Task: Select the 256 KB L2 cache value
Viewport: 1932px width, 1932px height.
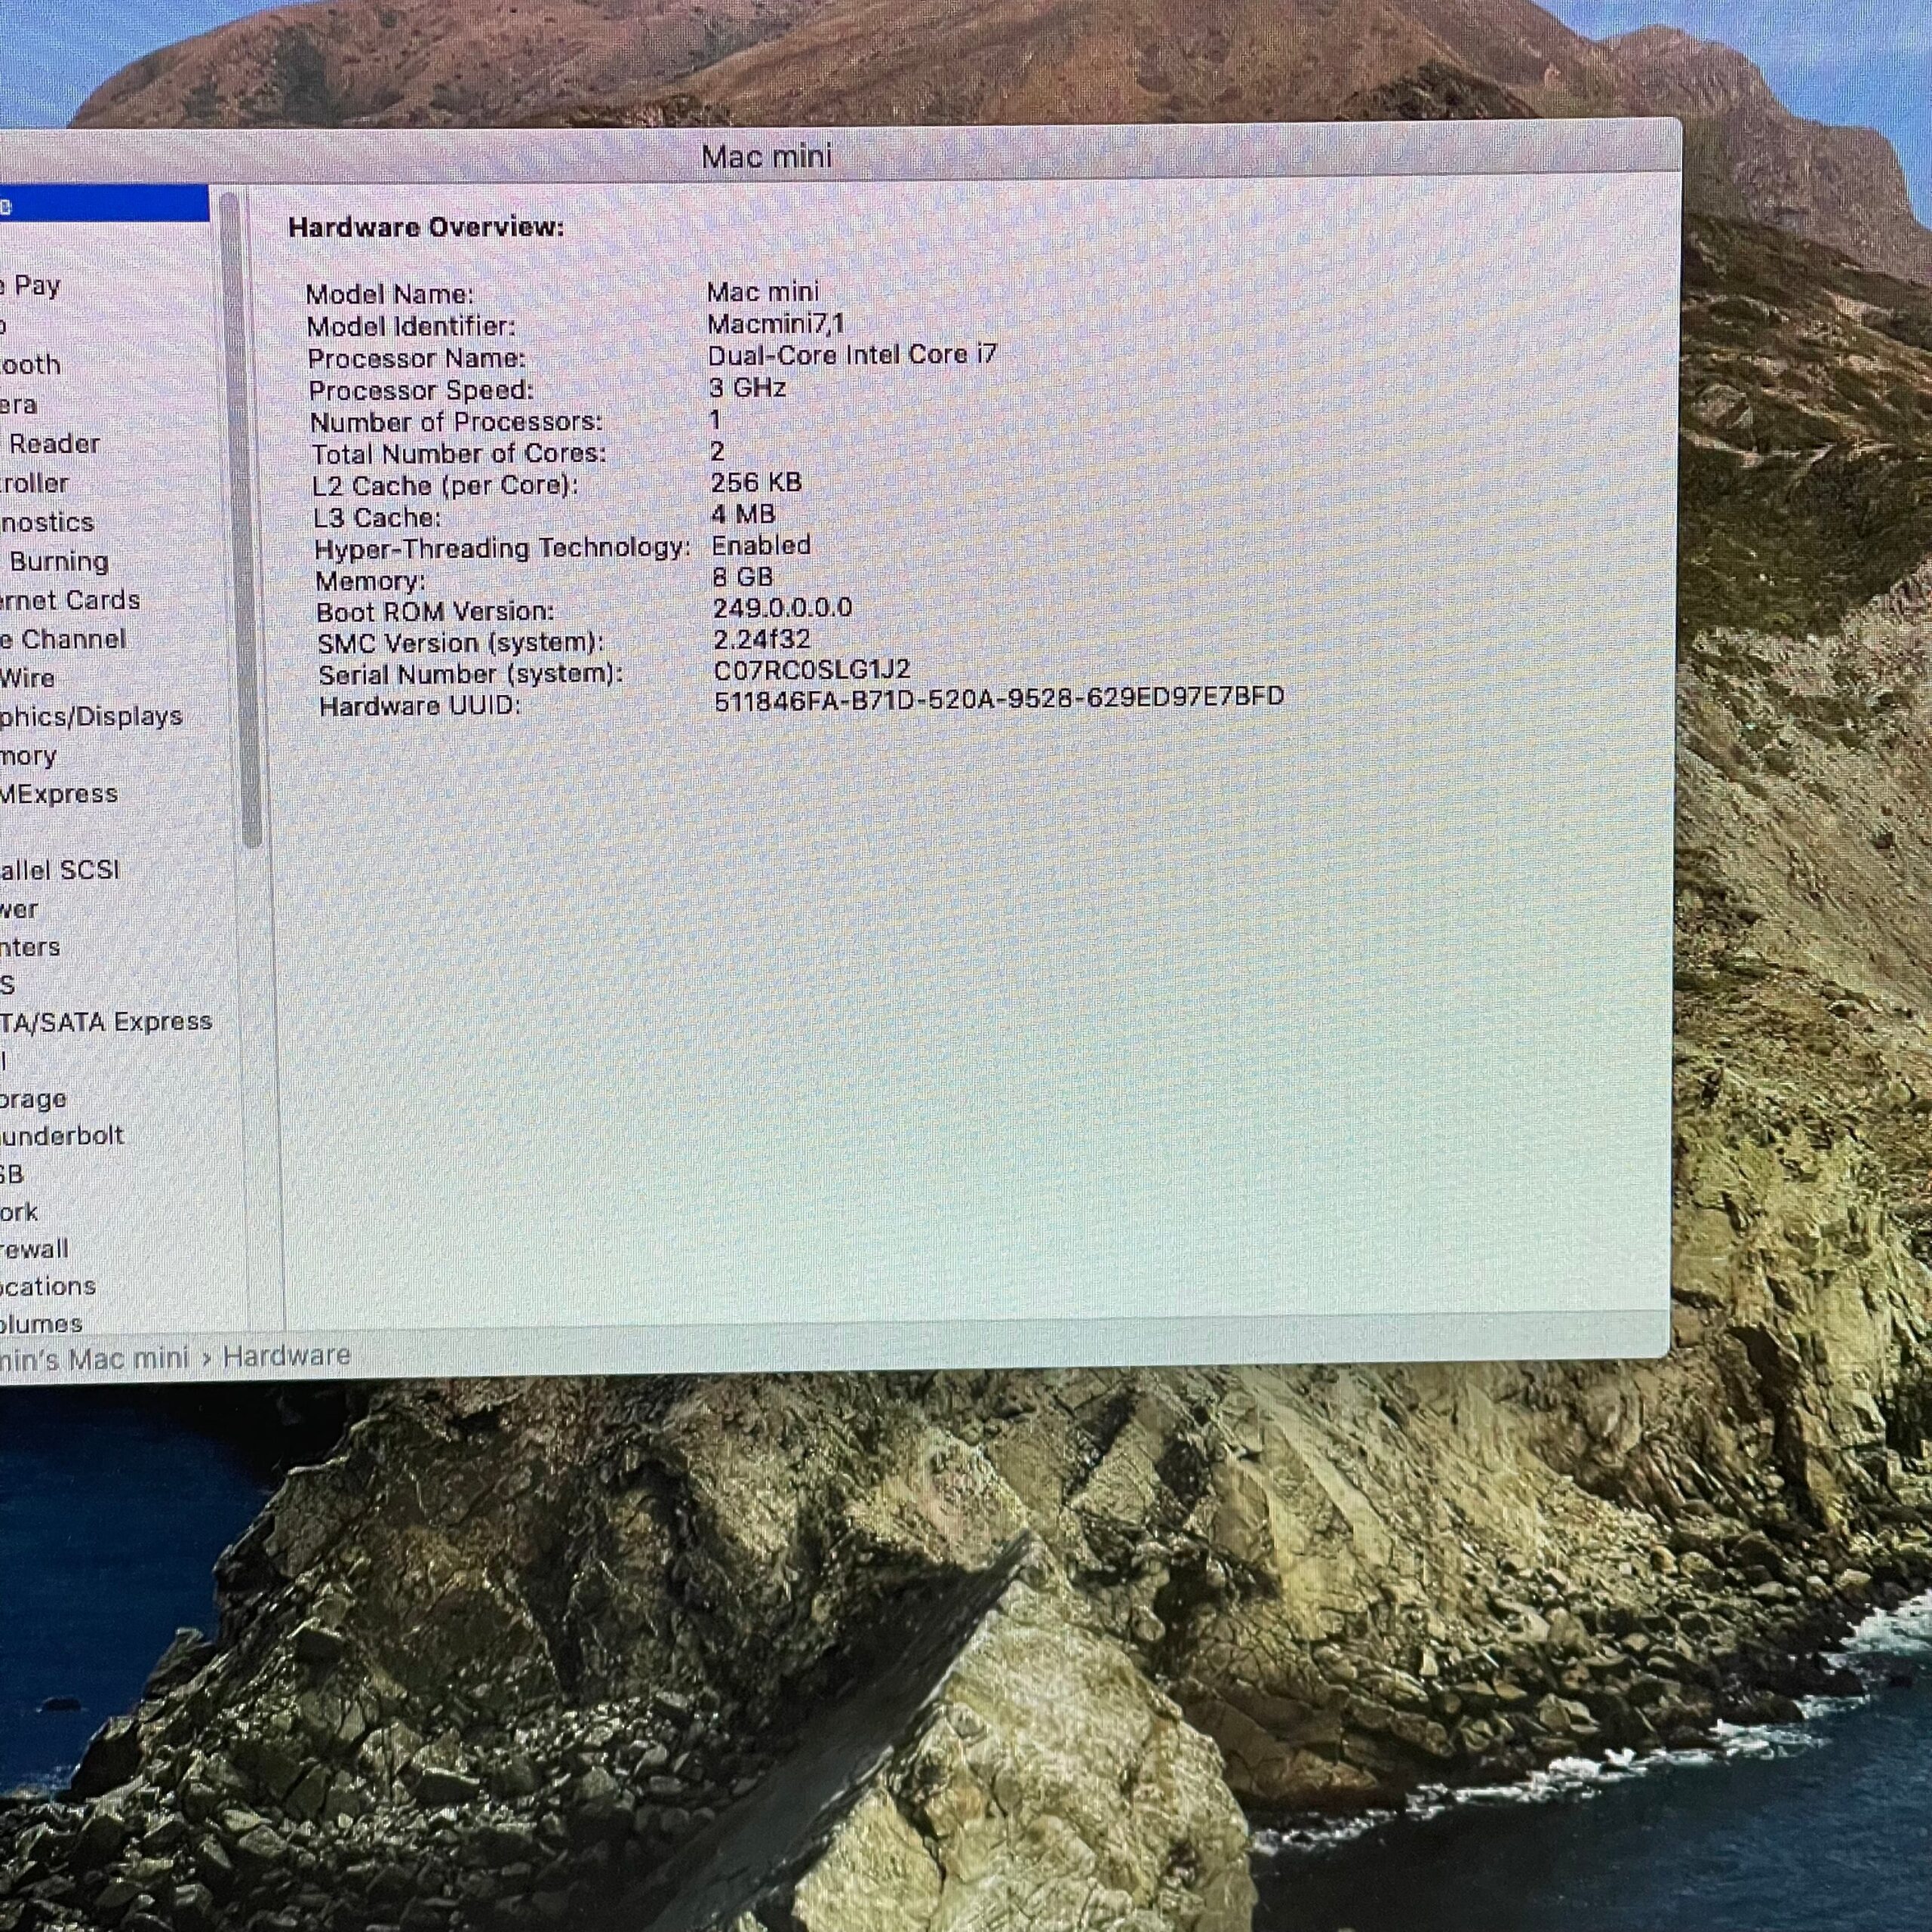Action: (x=756, y=482)
